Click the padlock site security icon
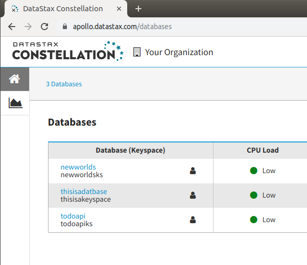 click(x=65, y=27)
